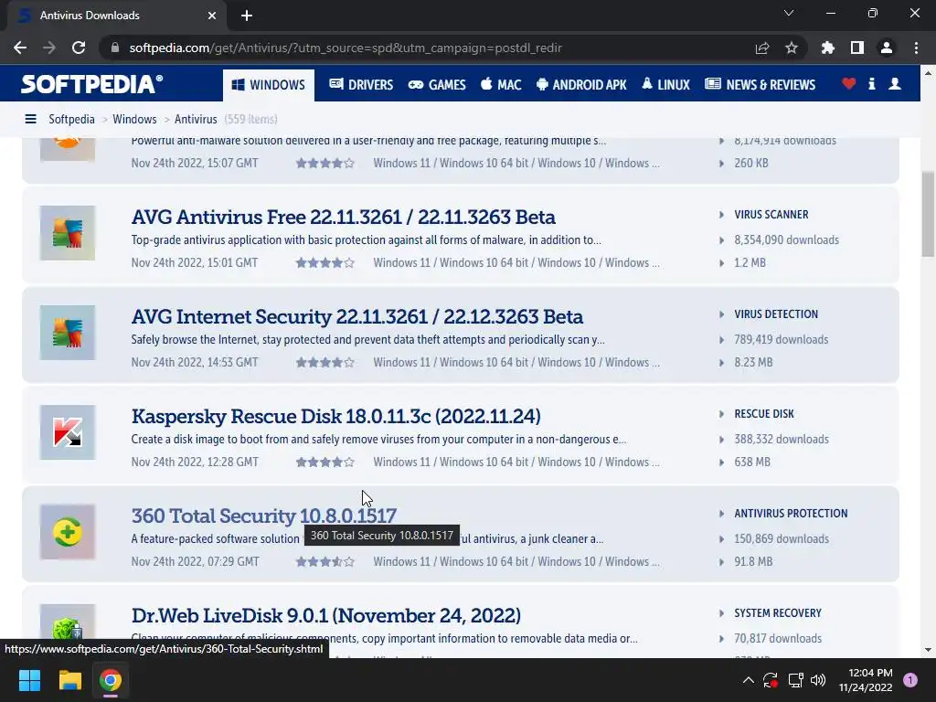Click the page vertical scrollbar thumb
Image resolution: width=936 pixels, height=702 pixels.
pos(928,214)
